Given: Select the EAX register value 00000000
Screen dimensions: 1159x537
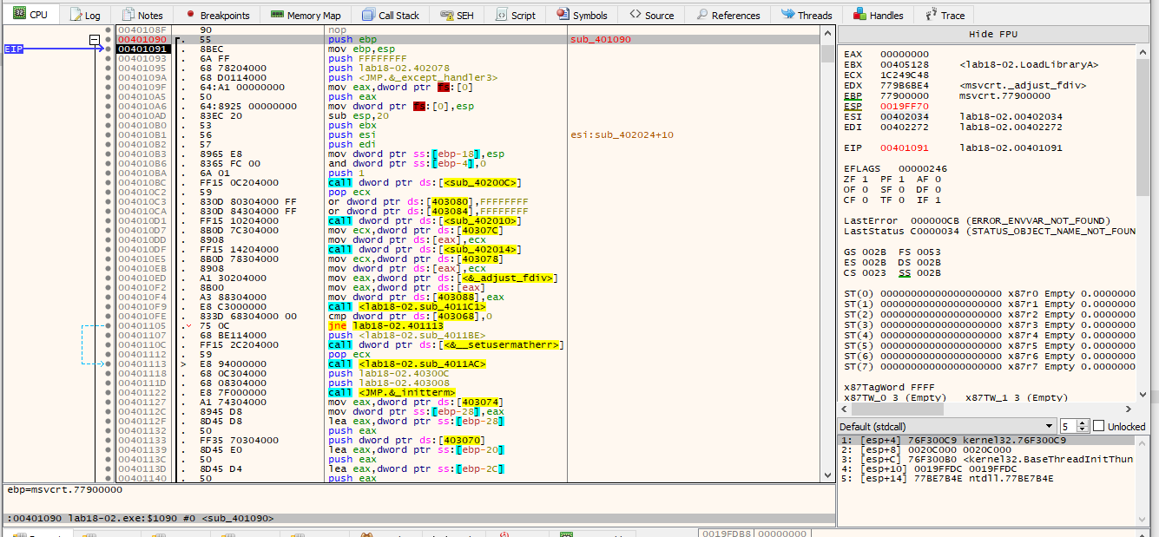Looking at the screenshot, I should click(904, 54).
